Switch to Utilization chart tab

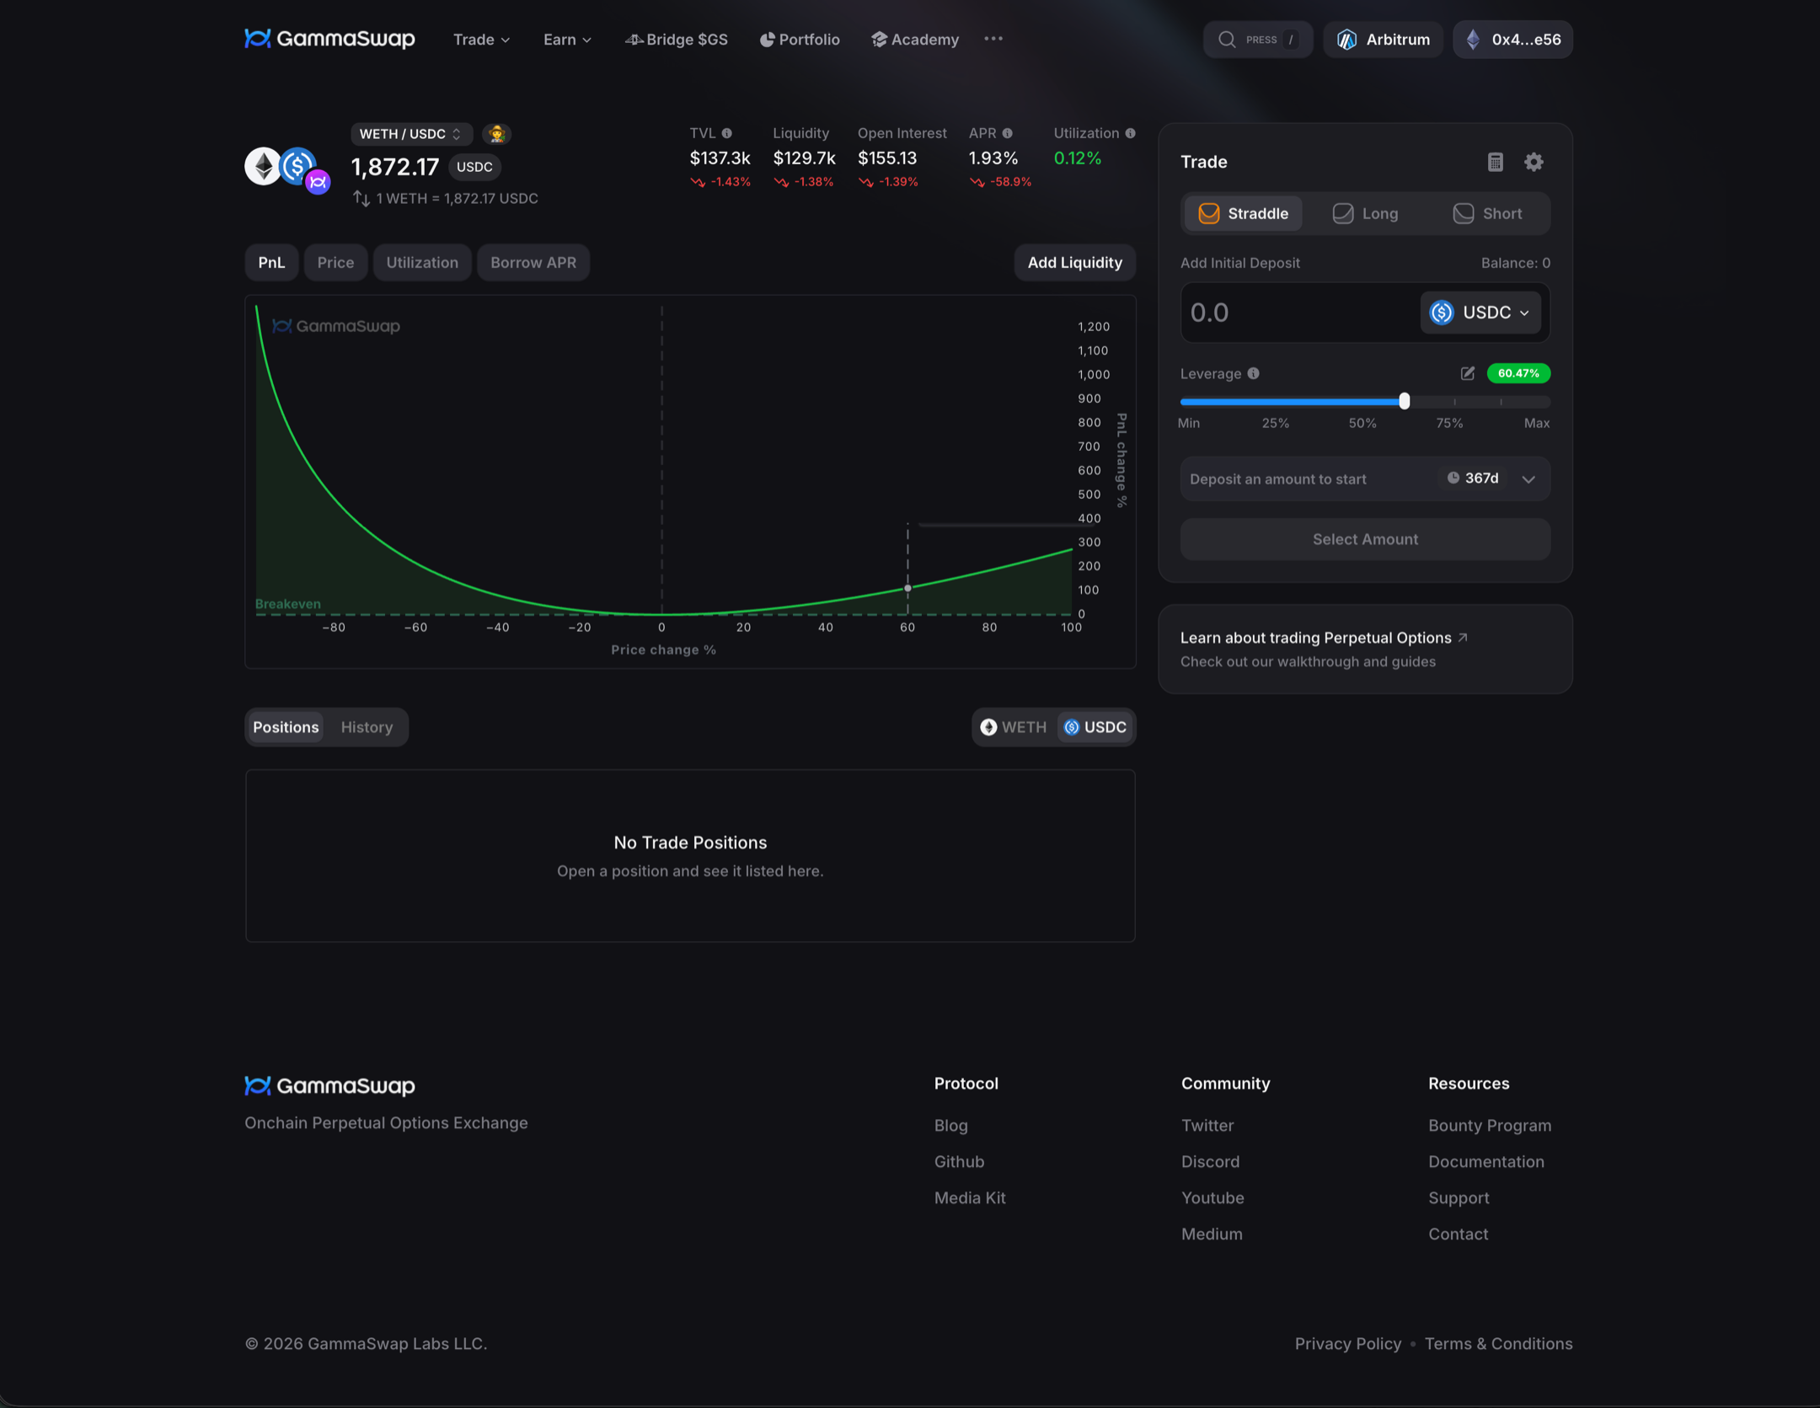tap(422, 262)
